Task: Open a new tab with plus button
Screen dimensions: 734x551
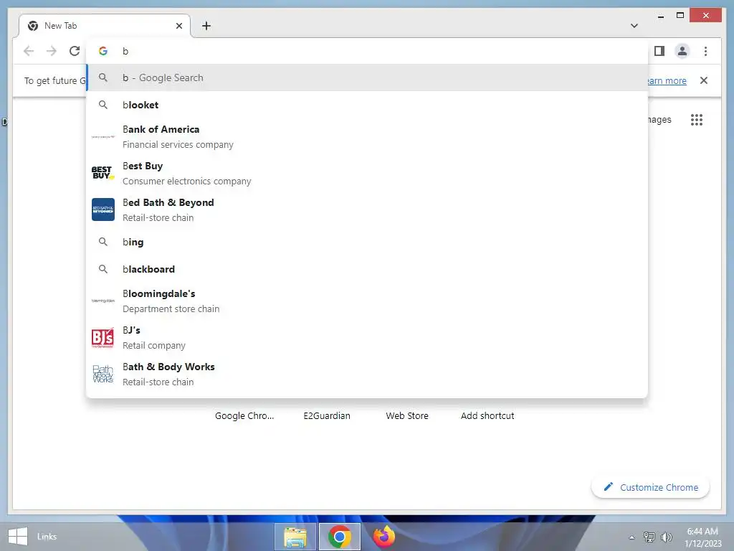Action: (x=206, y=26)
